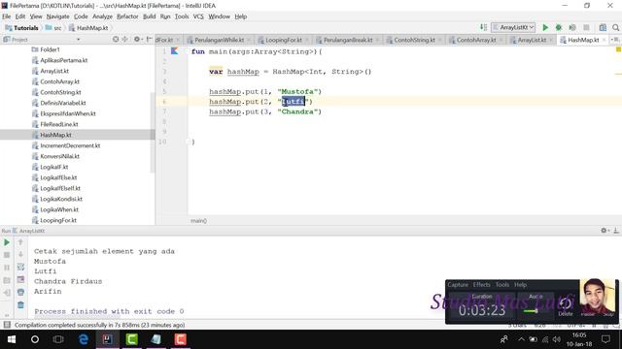Open the Refactor menu
Viewport: 622px width, 349px height.
[x=127, y=16]
